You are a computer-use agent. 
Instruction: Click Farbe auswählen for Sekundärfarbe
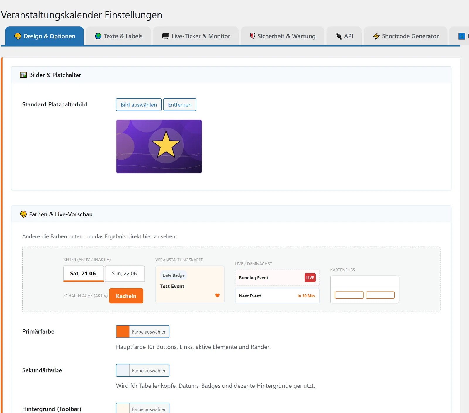coord(149,370)
